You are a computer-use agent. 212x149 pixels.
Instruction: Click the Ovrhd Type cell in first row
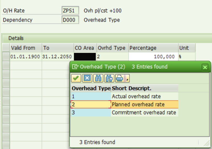pyautogui.click(x=113, y=57)
